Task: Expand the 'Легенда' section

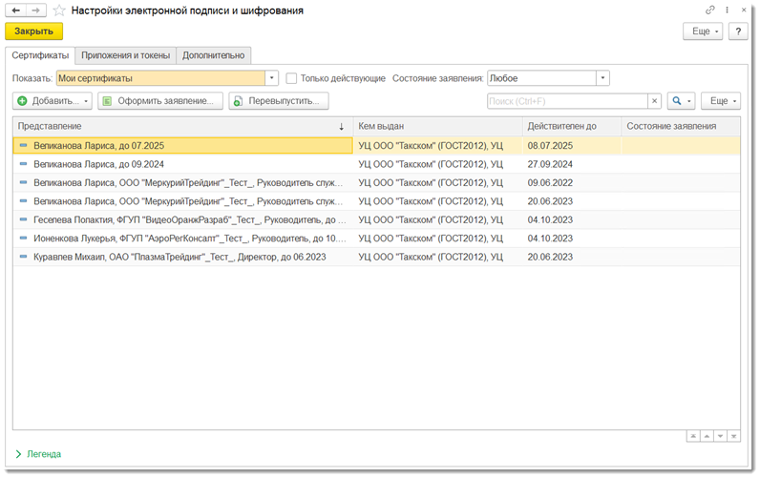Action: tap(38, 454)
